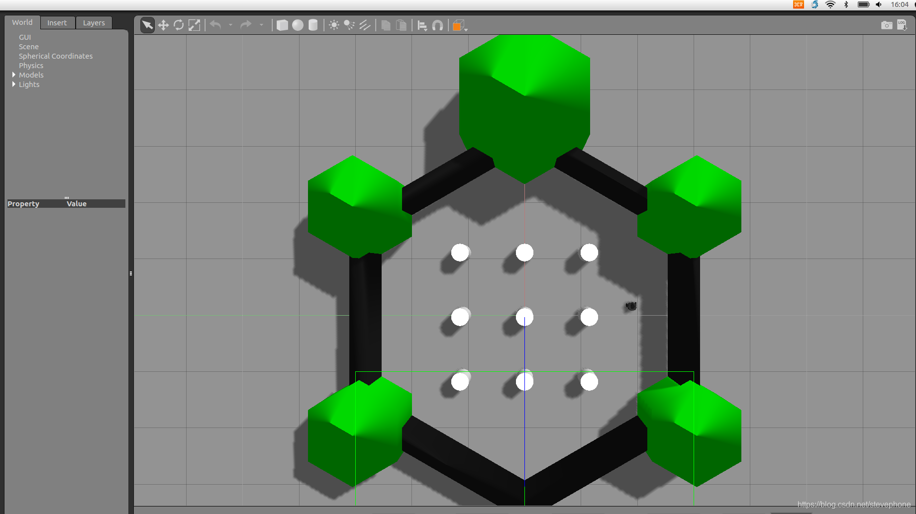Select the translate mode tool
Image resolution: width=916 pixels, height=514 pixels.
[x=163, y=25]
